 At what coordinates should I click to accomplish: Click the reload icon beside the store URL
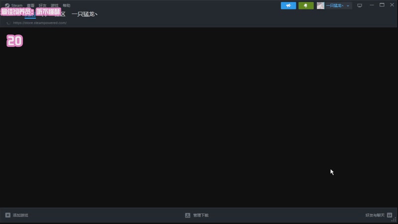coord(8,23)
